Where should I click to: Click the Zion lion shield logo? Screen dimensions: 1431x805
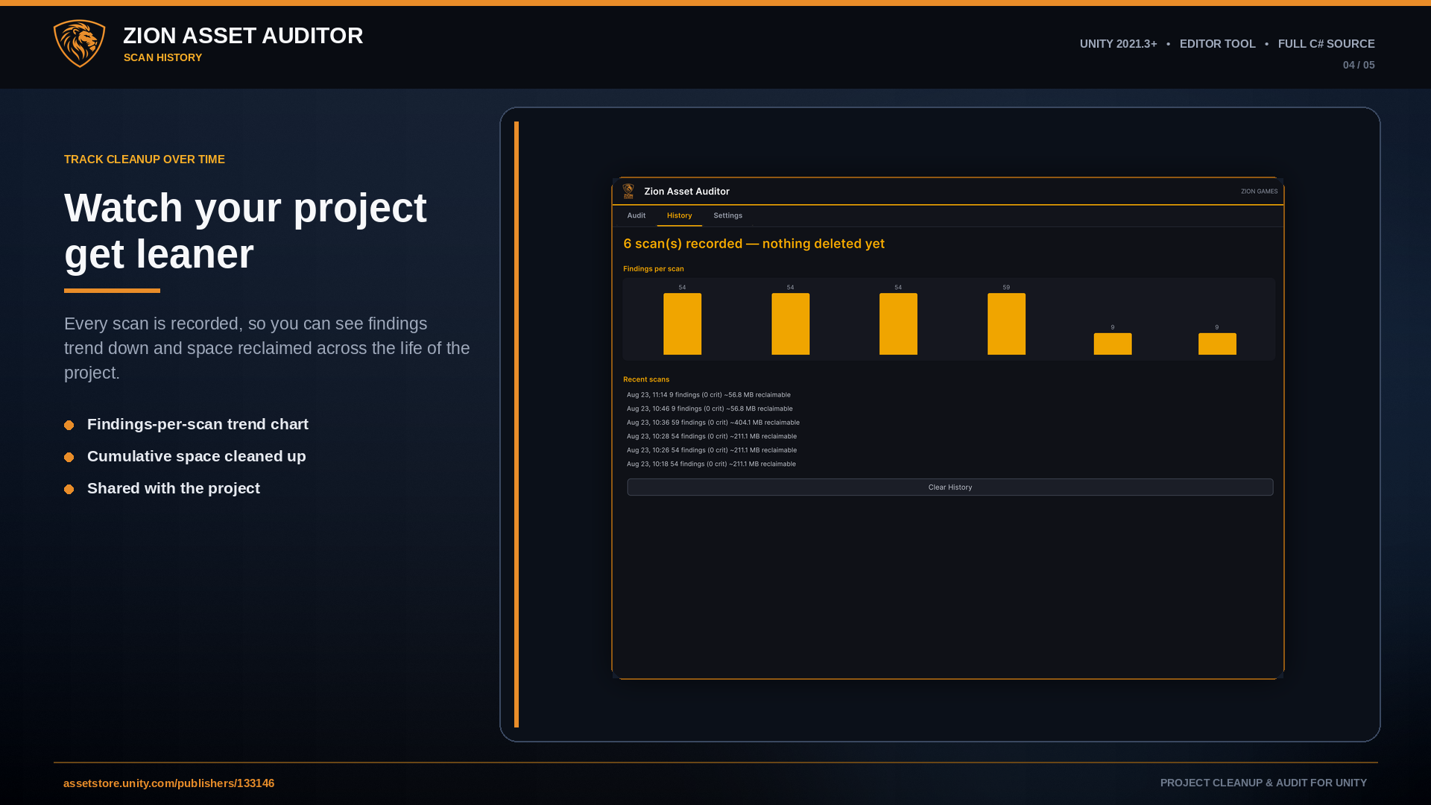pos(80,43)
